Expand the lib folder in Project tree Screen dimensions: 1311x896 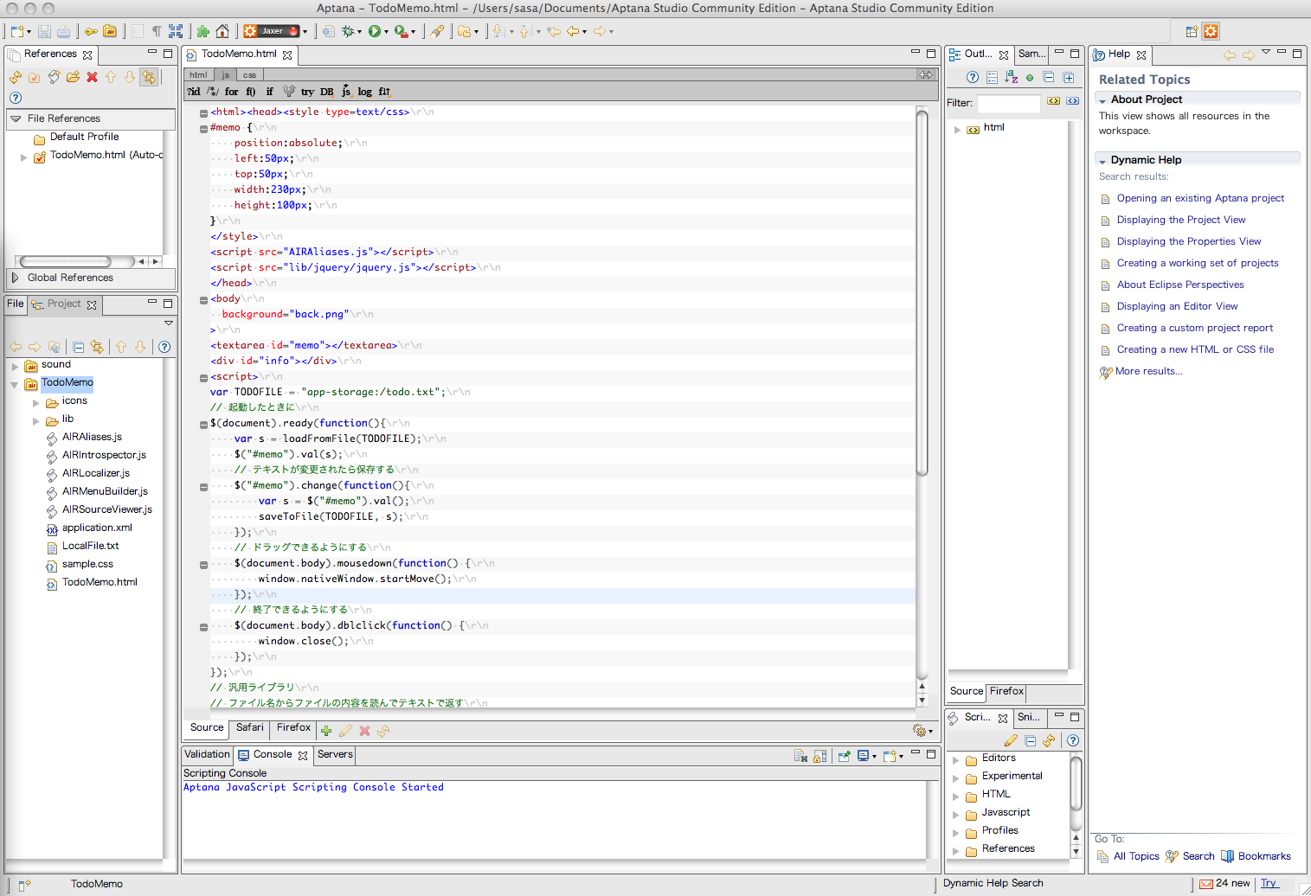click(x=36, y=421)
